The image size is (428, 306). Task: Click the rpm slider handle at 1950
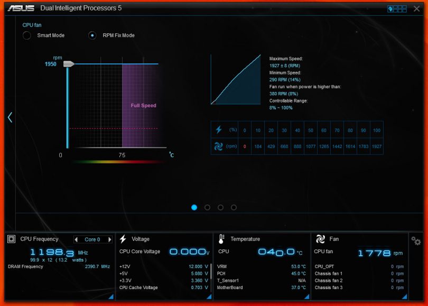tap(69, 64)
